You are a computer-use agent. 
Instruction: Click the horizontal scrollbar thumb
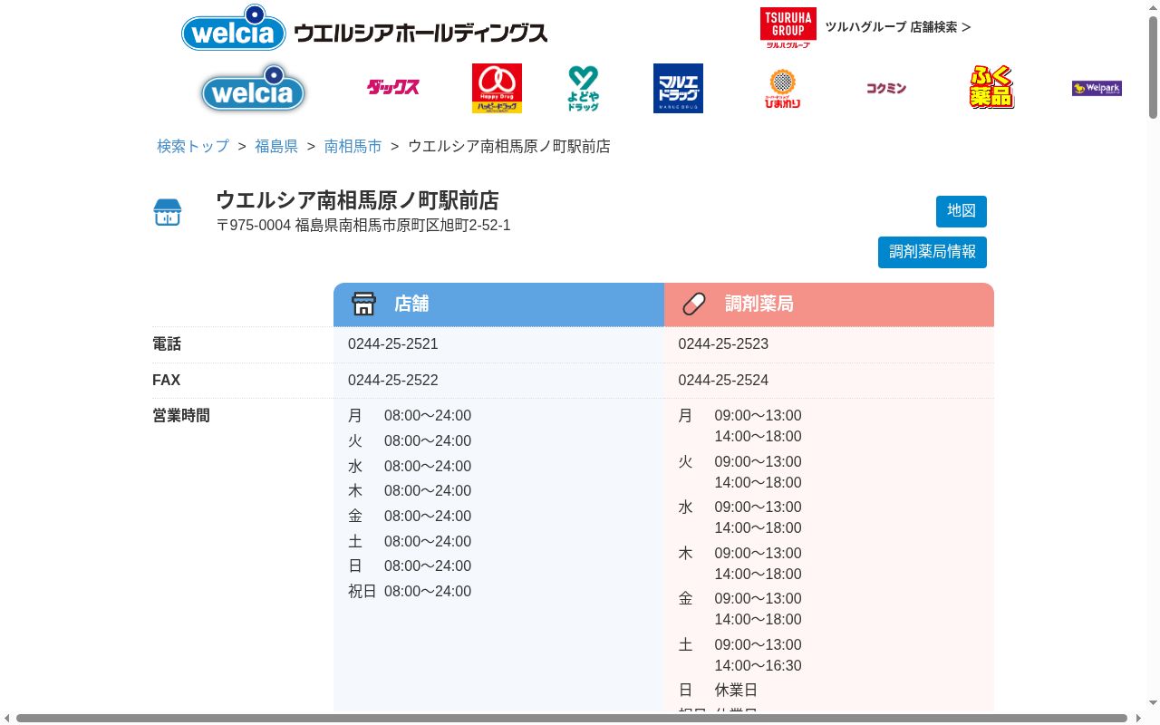click(x=572, y=718)
